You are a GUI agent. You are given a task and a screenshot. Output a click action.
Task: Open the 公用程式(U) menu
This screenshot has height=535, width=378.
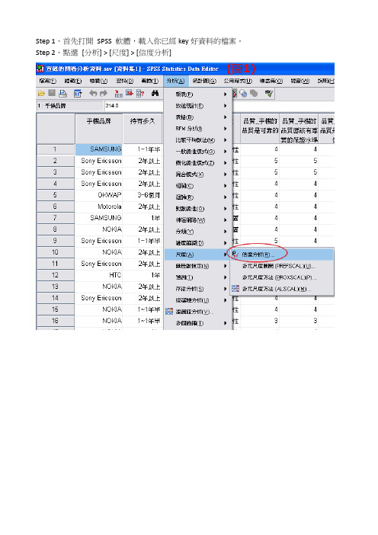pos(238,81)
